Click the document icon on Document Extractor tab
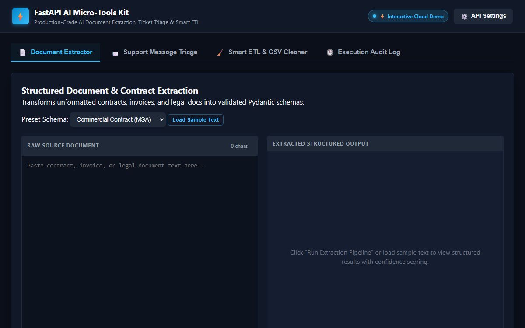525x328 pixels. pyautogui.click(x=23, y=52)
